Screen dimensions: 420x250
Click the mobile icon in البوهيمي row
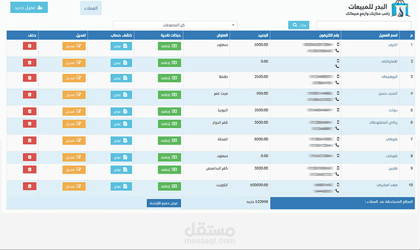click(338, 76)
